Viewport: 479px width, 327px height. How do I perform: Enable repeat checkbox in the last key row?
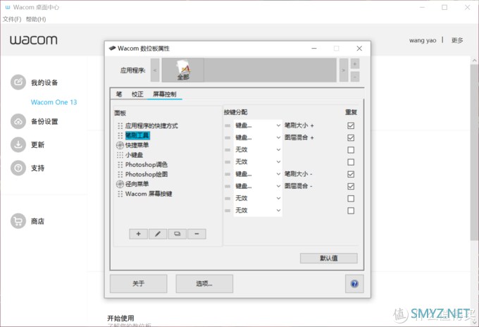tap(351, 211)
